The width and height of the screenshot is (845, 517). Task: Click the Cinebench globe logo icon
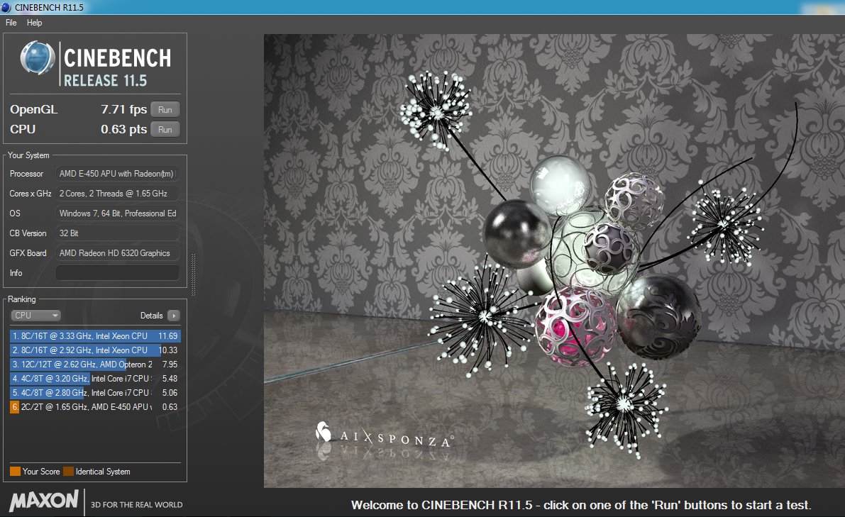click(38, 57)
